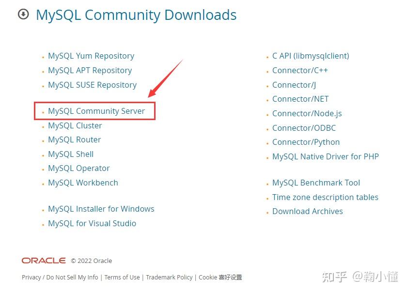Open C API (libmysqlclient) link

click(311, 56)
